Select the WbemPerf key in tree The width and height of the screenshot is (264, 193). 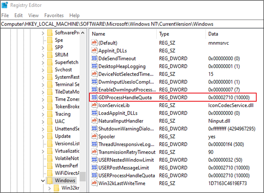coord(66,166)
